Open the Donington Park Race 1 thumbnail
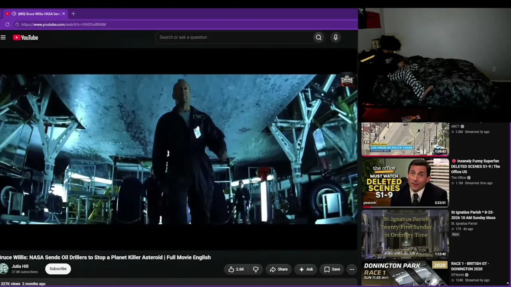This screenshot has width=511, height=287. point(405,273)
